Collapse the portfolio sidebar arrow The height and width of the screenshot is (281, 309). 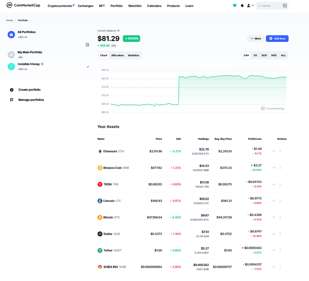pos(87,45)
